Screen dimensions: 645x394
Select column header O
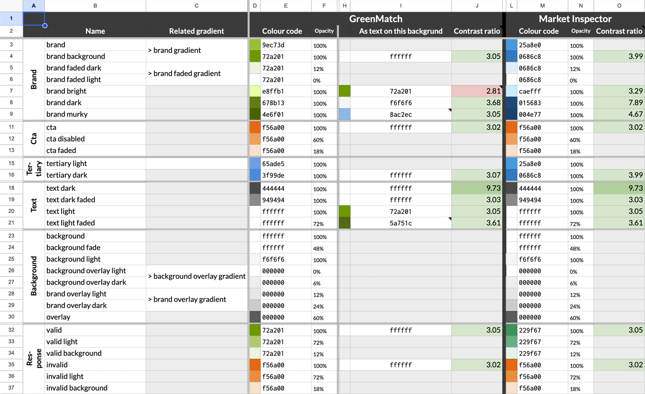pyautogui.click(x=619, y=6)
